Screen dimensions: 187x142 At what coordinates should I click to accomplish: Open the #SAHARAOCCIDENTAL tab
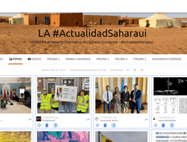coord(167,59)
